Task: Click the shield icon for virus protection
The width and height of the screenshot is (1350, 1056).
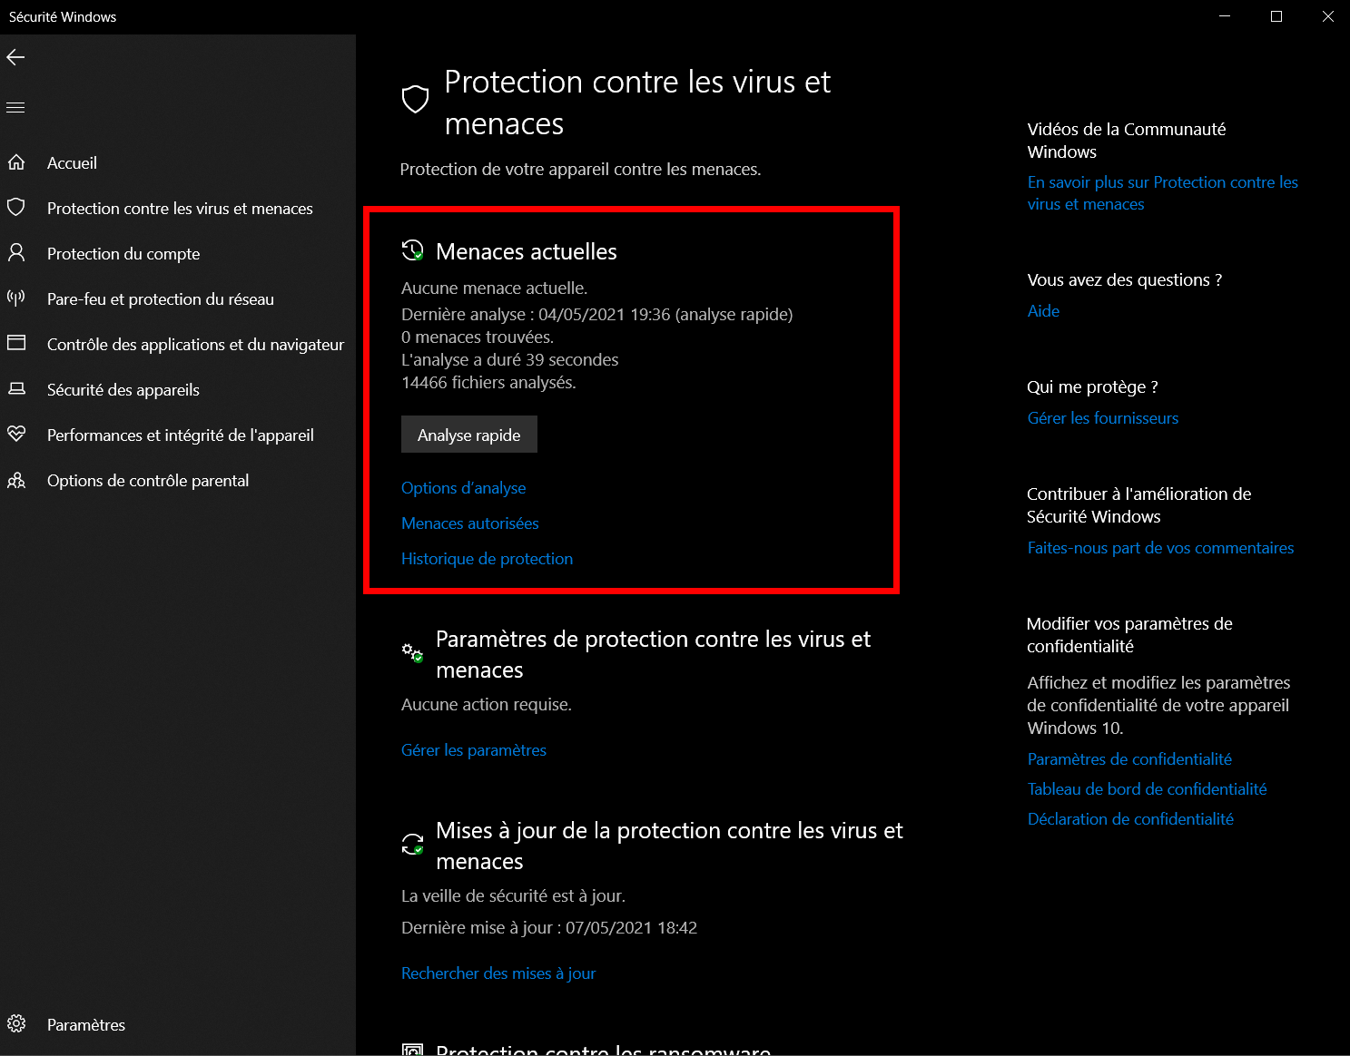Action: (x=16, y=208)
